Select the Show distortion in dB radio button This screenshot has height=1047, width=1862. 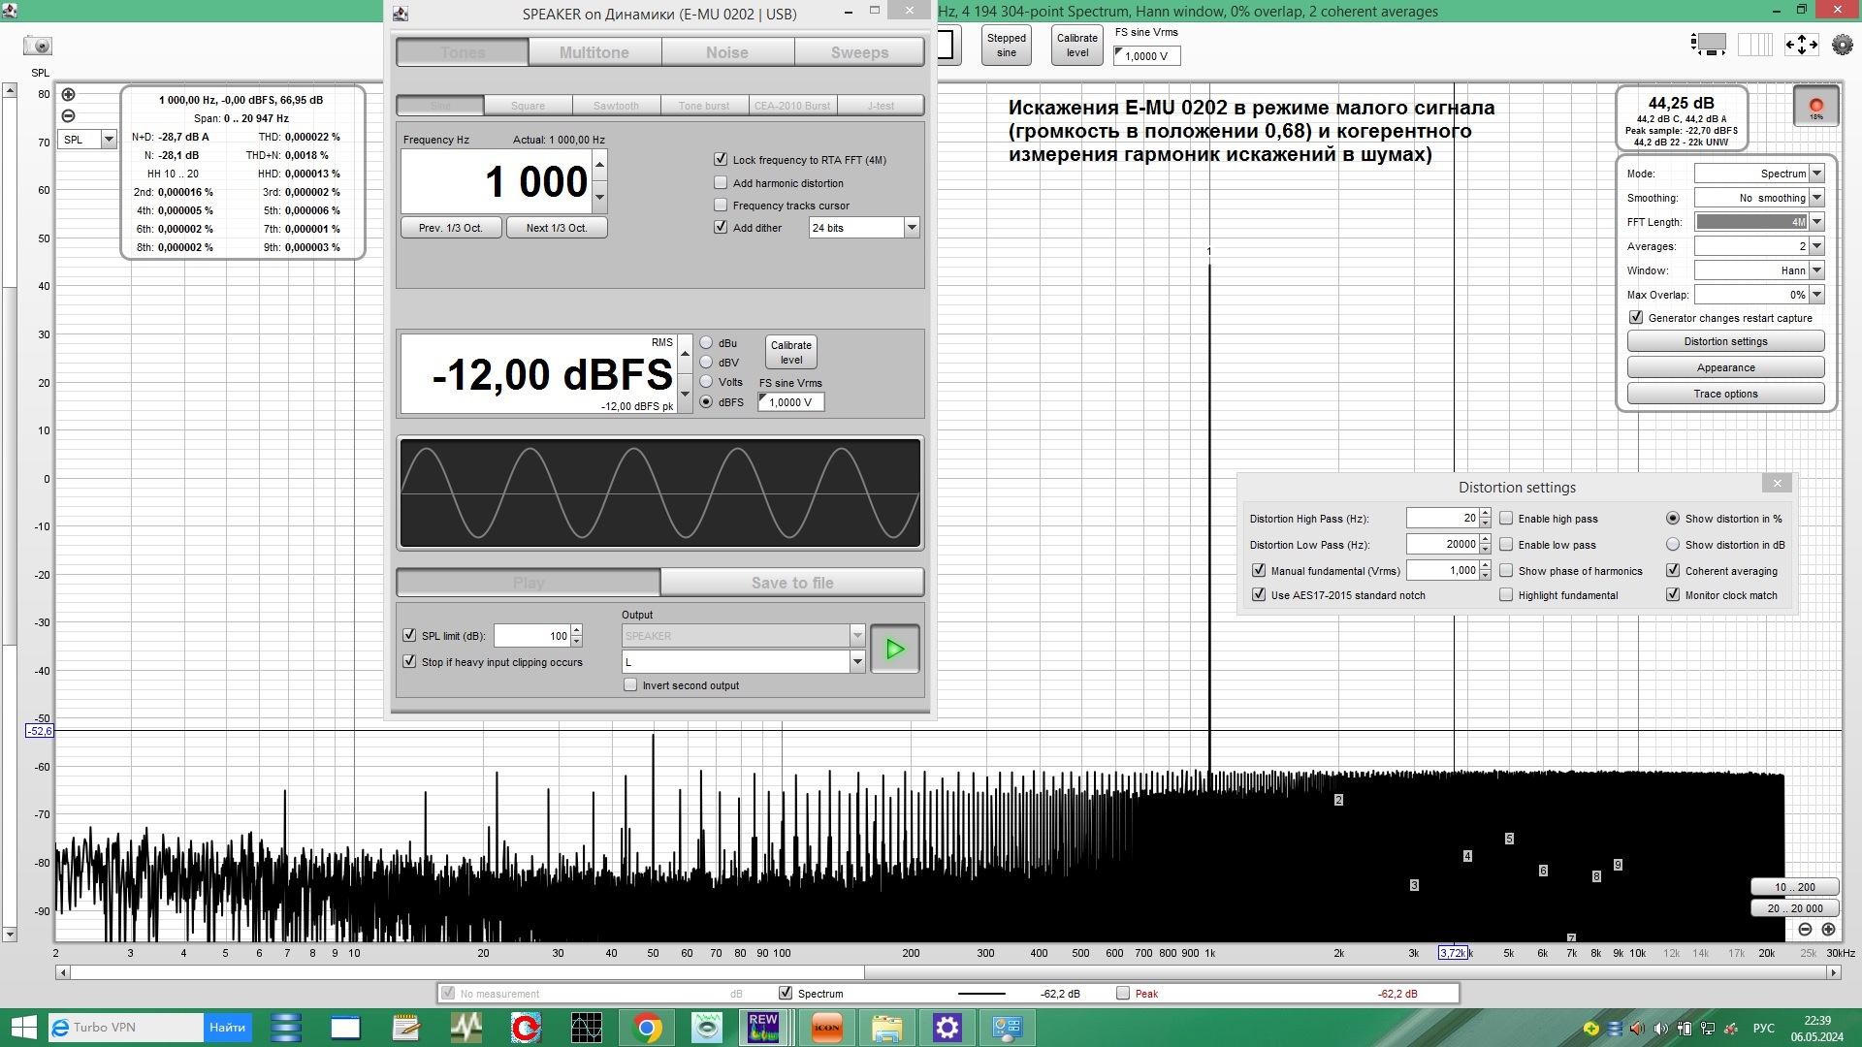1673,545
